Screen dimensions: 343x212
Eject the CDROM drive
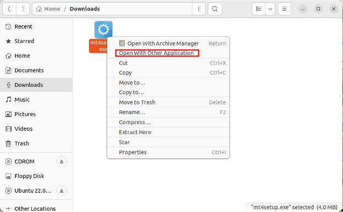[62, 161]
